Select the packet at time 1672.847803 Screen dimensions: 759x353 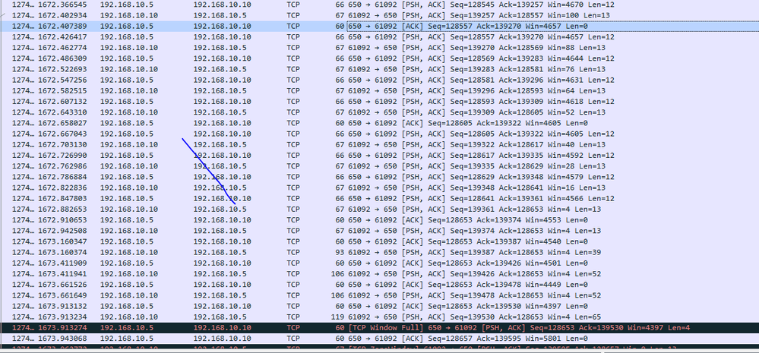(380, 198)
